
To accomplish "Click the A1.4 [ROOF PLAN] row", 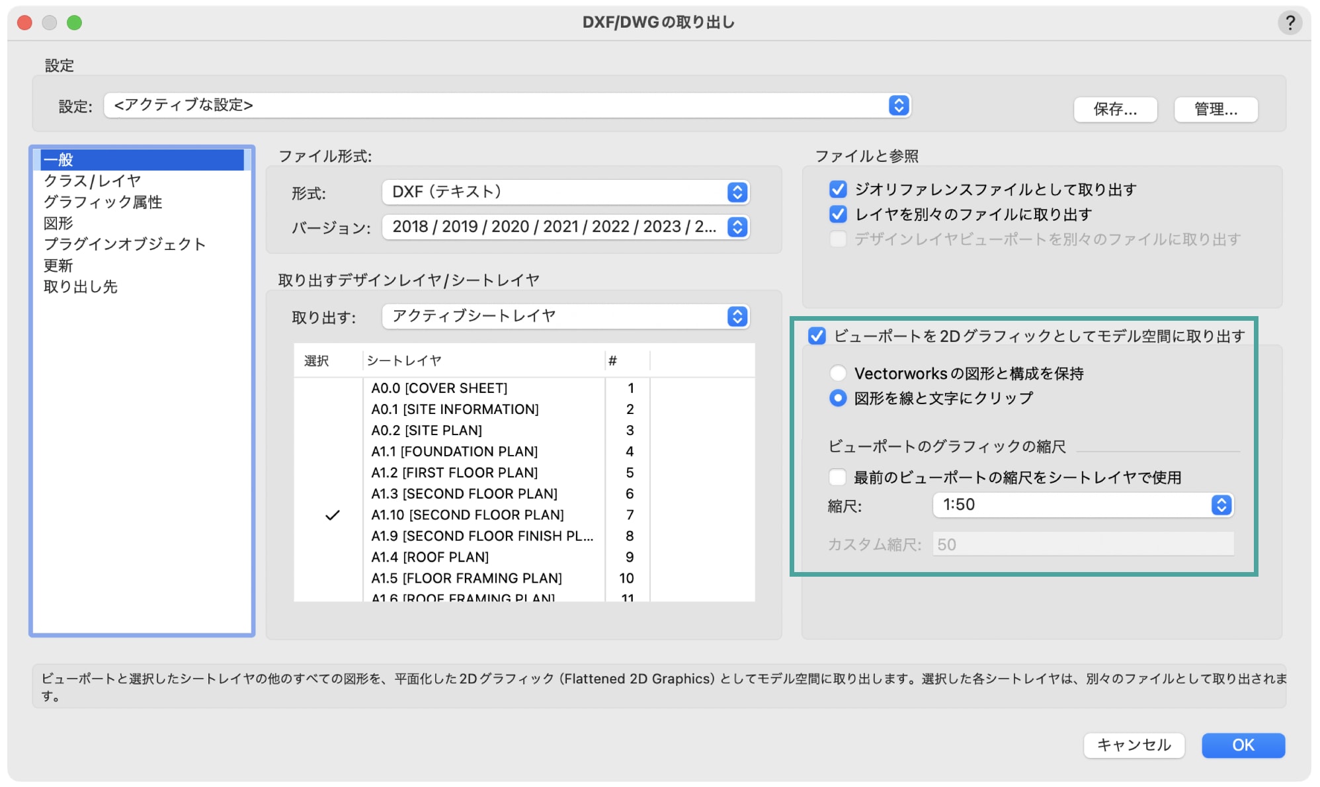I will point(524,558).
